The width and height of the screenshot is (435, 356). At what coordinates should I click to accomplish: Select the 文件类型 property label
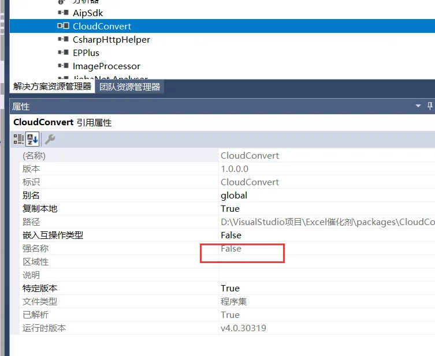click(x=40, y=301)
